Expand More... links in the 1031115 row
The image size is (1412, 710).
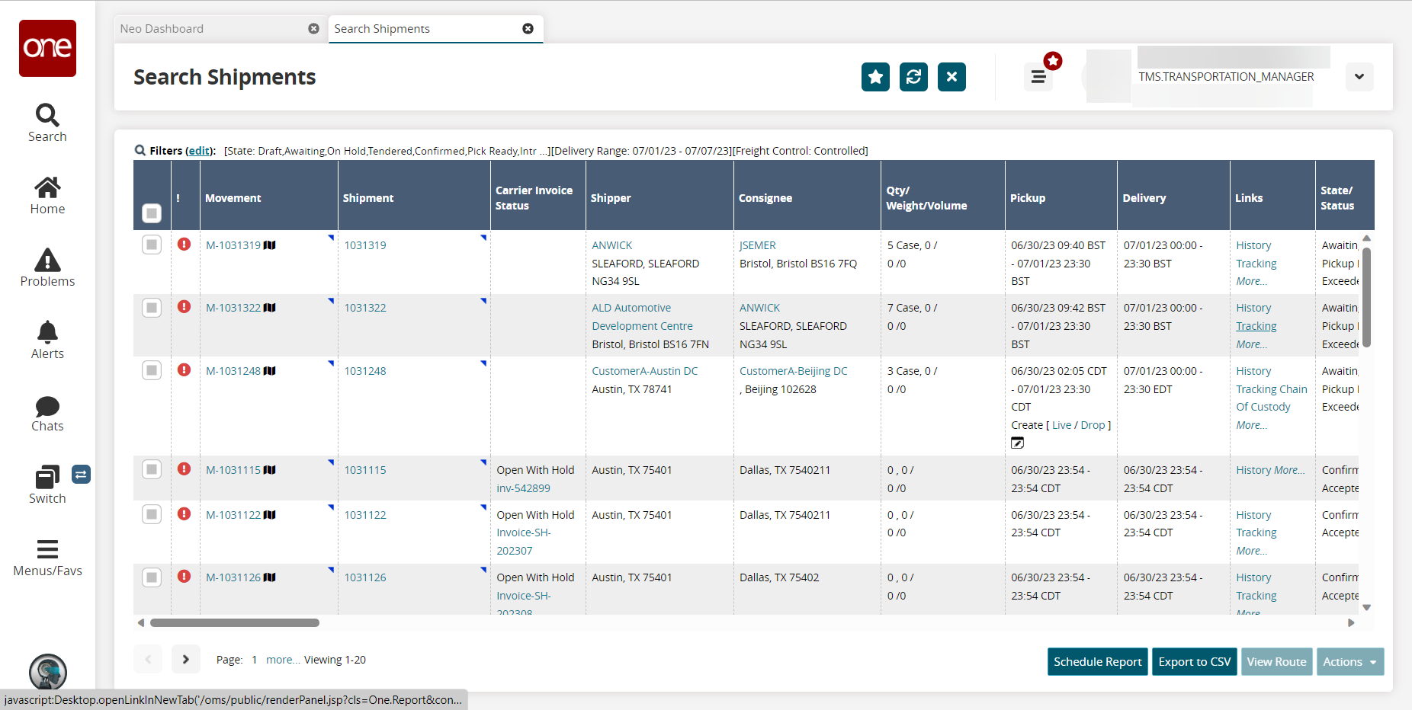pyautogui.click(x=1289, y=470)
